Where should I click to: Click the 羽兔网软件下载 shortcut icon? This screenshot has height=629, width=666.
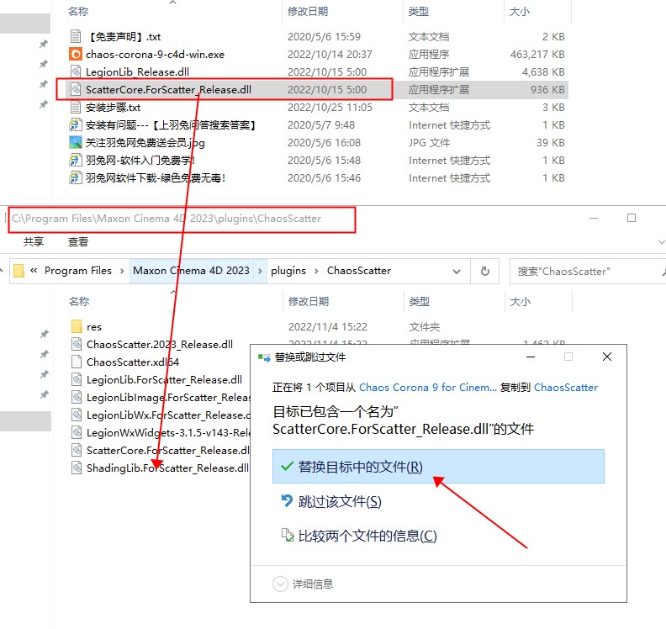coord(76,177)
